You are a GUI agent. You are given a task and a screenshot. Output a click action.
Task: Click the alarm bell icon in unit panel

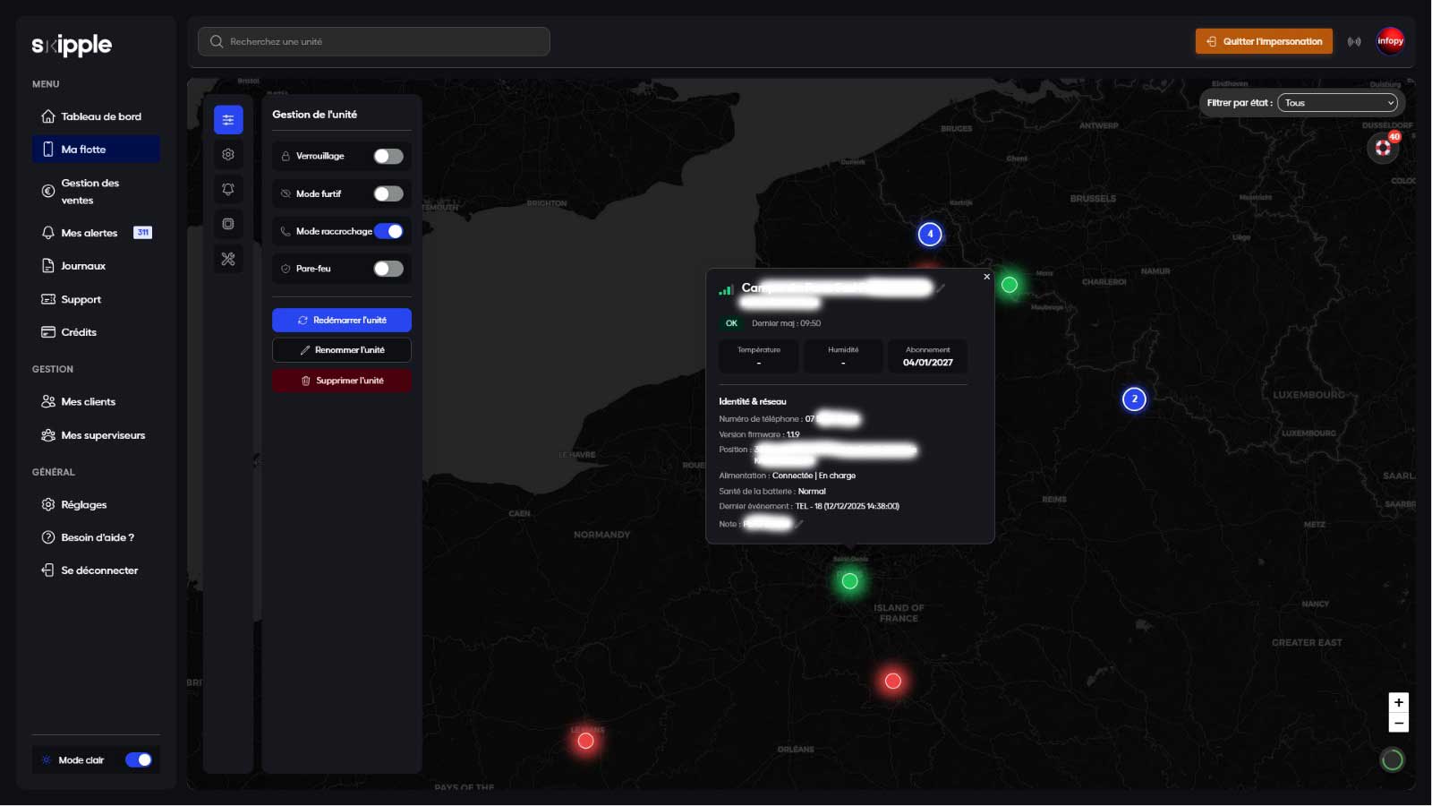(x=228, y=189)
